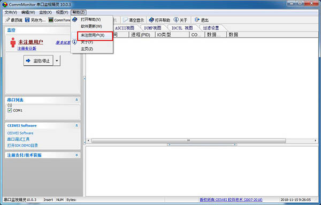Click the pin always-on-top toolbar icon
This screenshot has height=205, width=321.
click(x=7, y=20)
